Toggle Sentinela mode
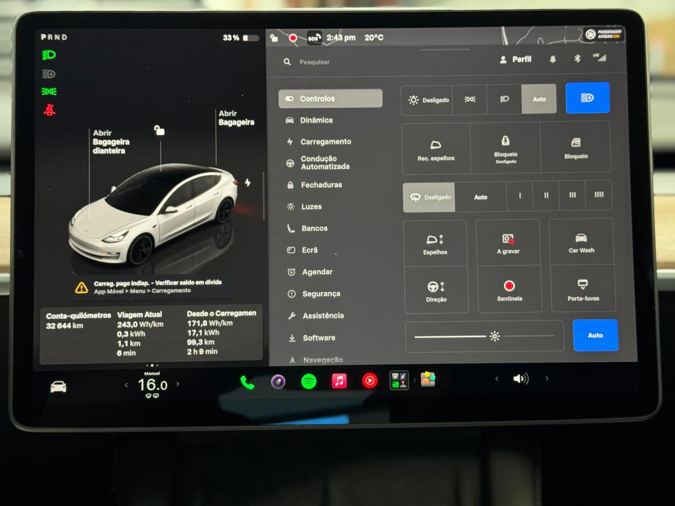 pyautogui.click(x=510, y=290)
